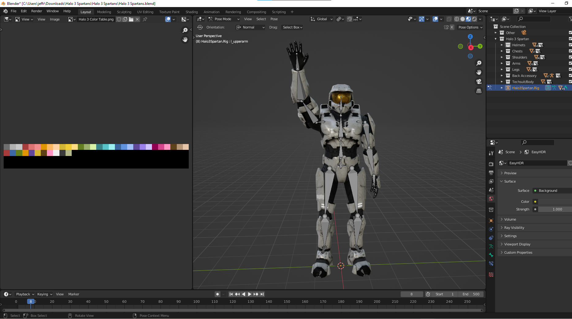Open the World properties tab
Screen dimensions: 572x319
491,199
